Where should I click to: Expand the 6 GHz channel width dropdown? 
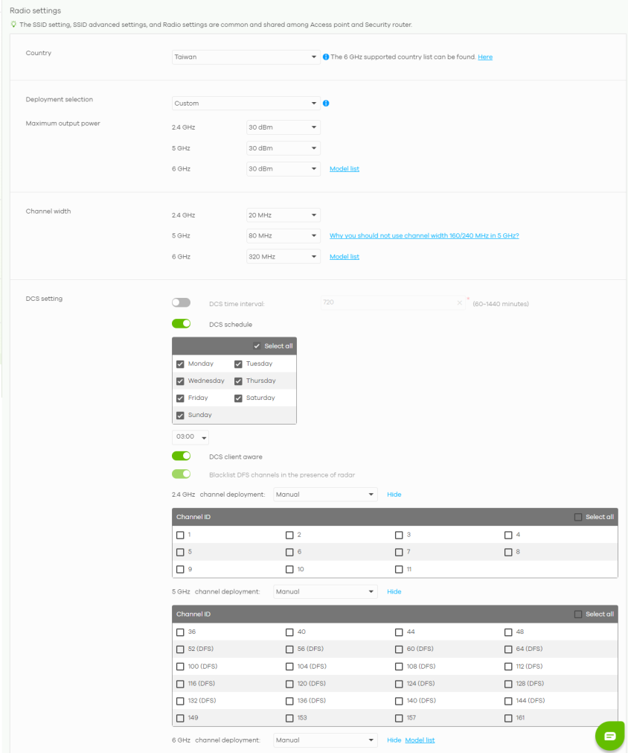(283, 256)
